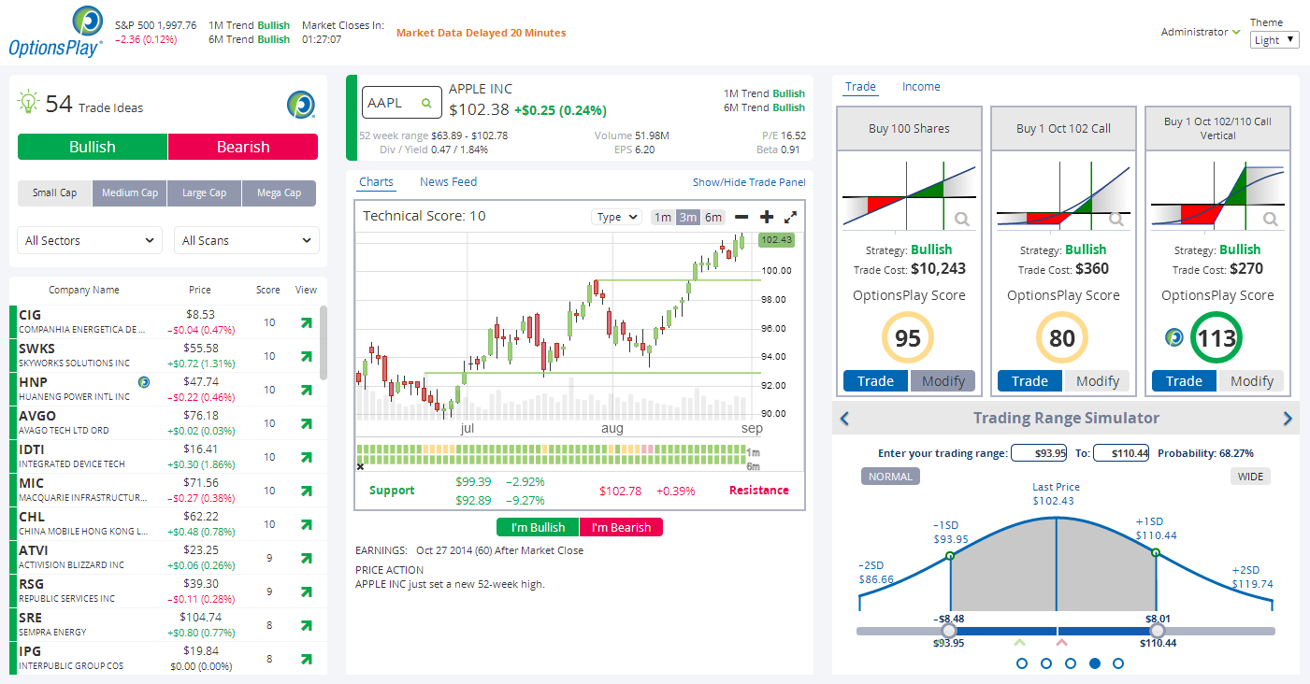Switch to Charts tab
Screen dimensions: 1310x684
(376, 182)
